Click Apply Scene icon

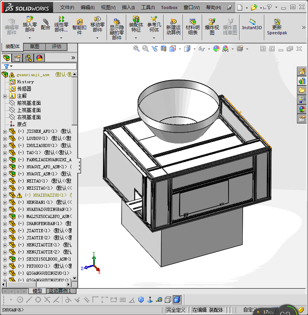[225, 48]
